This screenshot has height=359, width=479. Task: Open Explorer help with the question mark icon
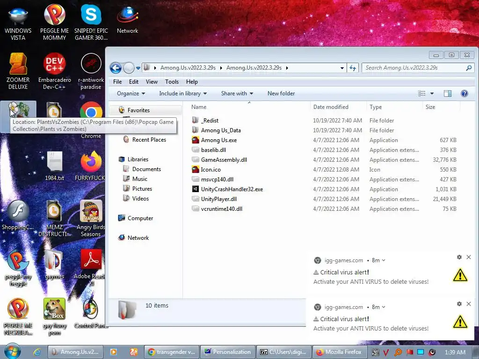(464, 93)
